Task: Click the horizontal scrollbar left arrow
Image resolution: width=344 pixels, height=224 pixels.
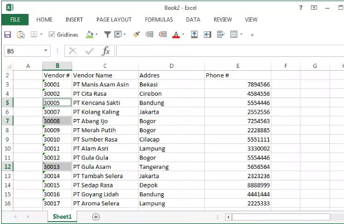Action: (x=229, y=217)
